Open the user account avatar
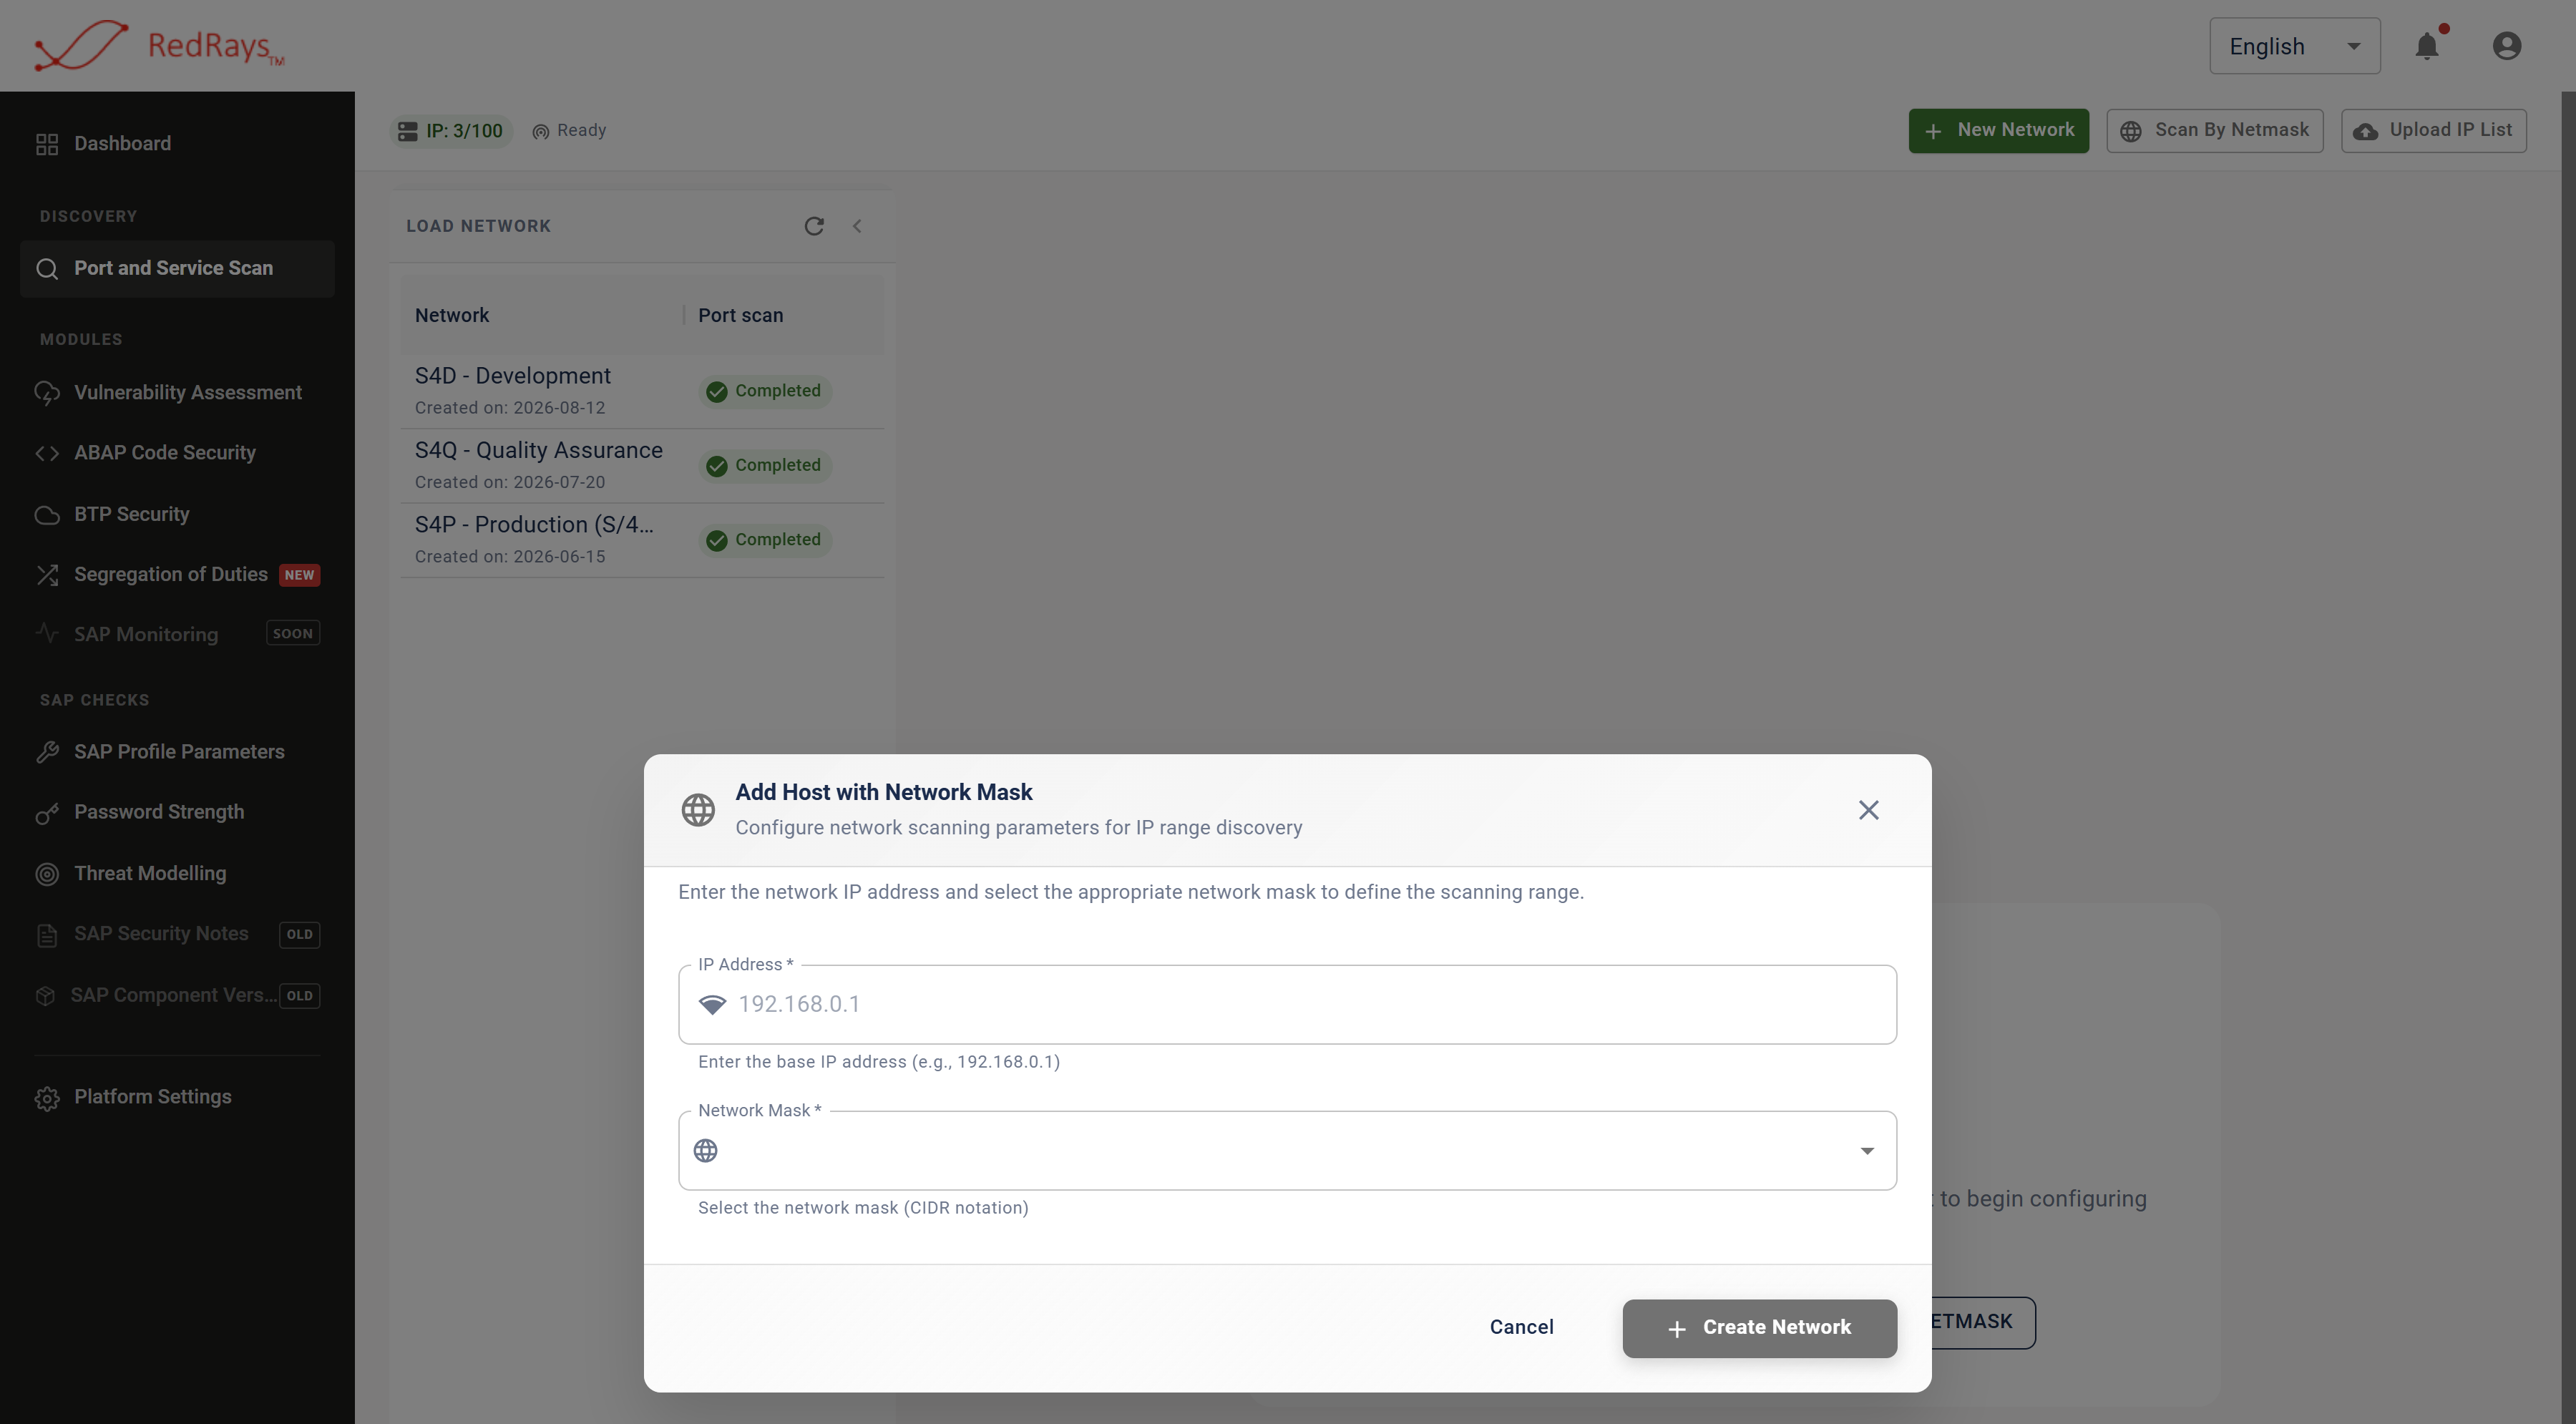 pyautogui.click(x=2506, y=46)
